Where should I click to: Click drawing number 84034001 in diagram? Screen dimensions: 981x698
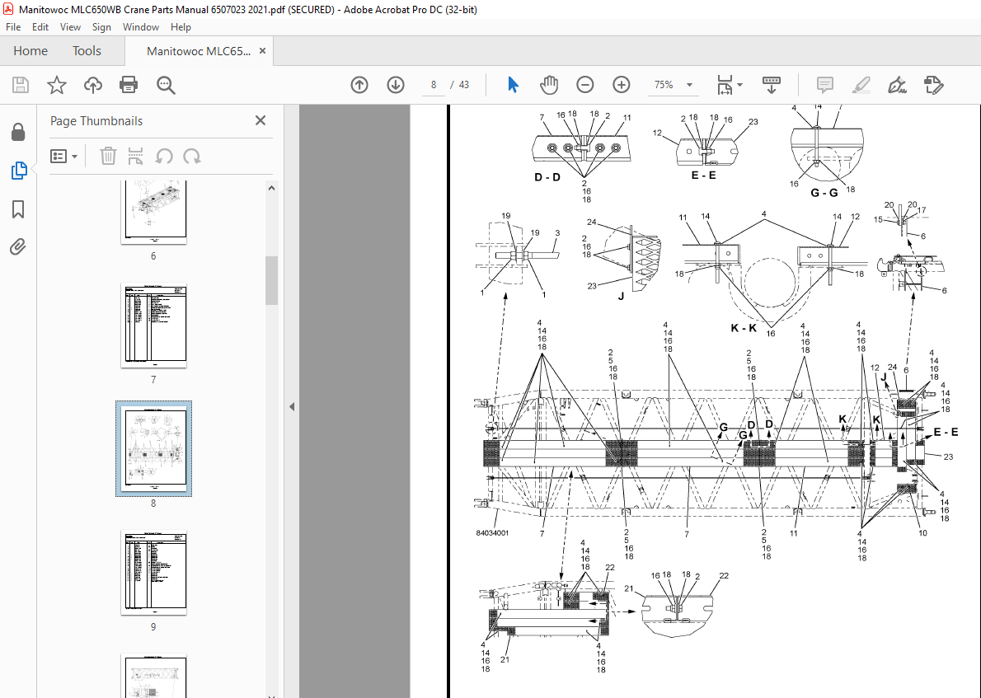(x=492, y=533)
